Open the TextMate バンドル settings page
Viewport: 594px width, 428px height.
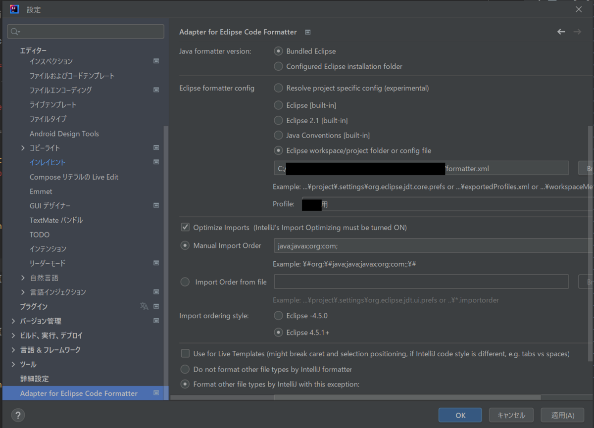click(x=56, y=220)
